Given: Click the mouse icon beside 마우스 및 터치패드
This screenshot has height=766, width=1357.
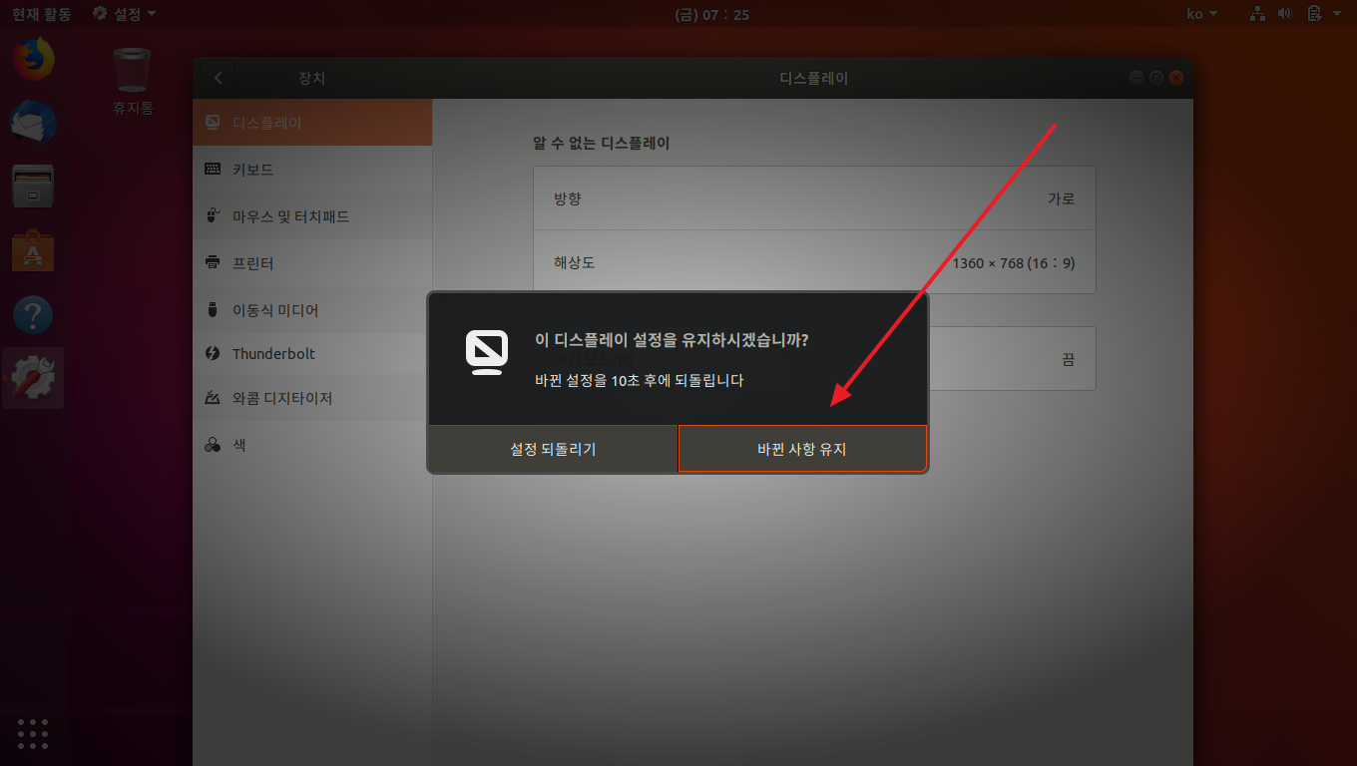Looking at the screenshot, I should pyautogui.click(x=213, y=216).
